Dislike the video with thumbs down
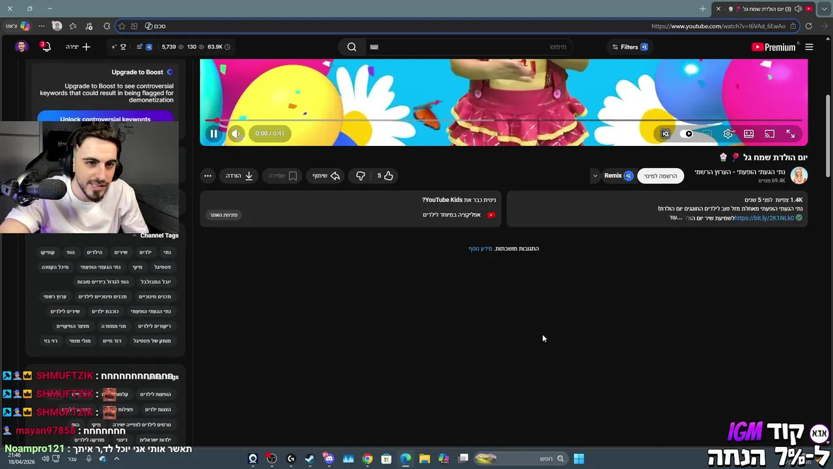 coord(360,176)
